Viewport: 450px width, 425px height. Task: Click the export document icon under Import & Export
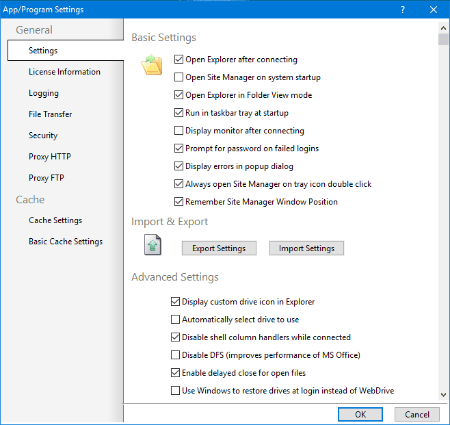click(x=153, y=245)
